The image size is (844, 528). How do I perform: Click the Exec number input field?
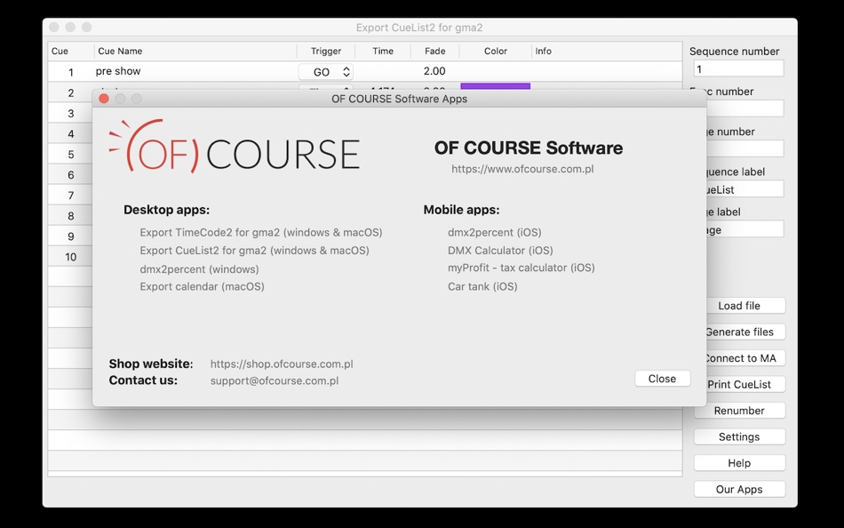(745, 108)
